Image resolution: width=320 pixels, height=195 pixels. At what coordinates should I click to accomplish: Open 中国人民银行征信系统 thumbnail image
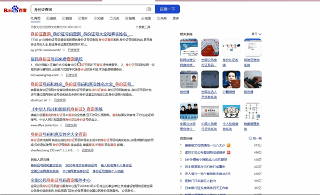click(x=210, y=112)
